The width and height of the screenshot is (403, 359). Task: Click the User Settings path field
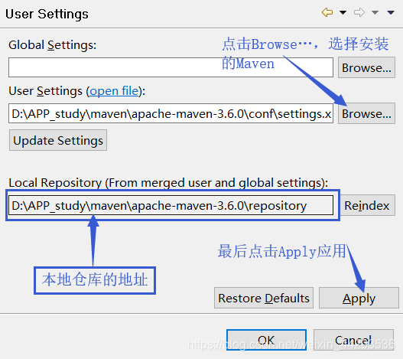(x=171, y=113)
